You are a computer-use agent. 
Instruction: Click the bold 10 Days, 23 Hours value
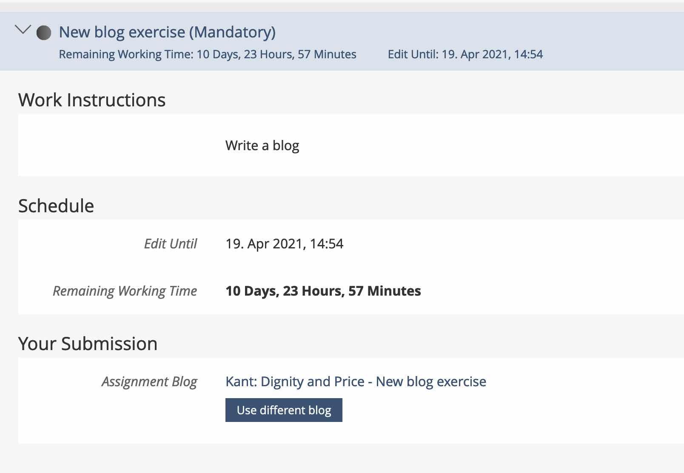coord(323,291)
